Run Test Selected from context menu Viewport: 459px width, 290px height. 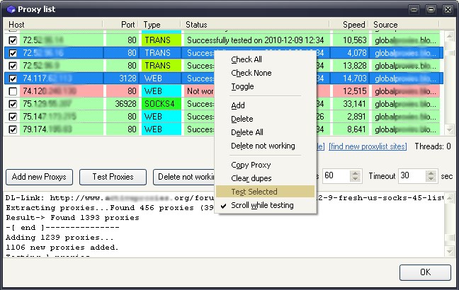coord(265,192)
